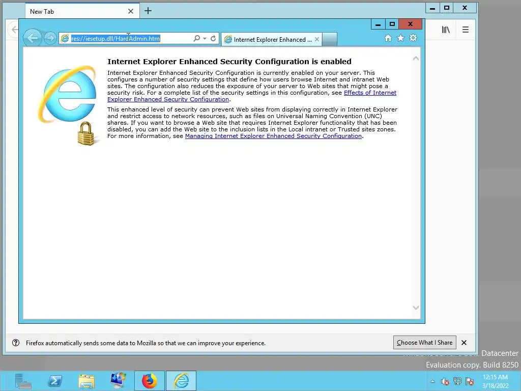The width and height of the screenshot is (521, 391).
Task: Click the search magnifier in IE address bar
Action: point(197,39)
